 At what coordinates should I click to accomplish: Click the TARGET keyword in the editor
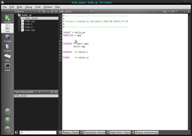pos(67,32)
